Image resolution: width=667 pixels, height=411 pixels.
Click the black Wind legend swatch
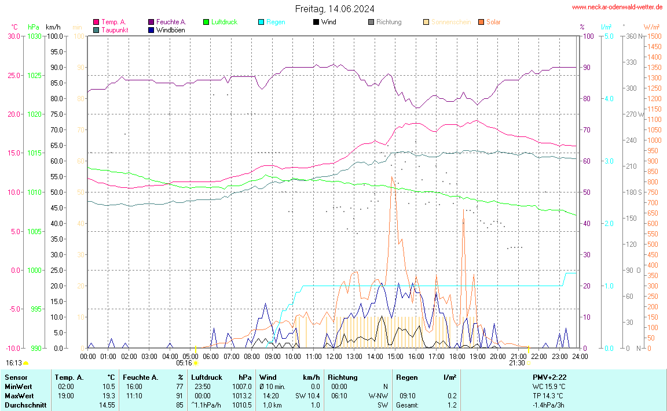316,22
